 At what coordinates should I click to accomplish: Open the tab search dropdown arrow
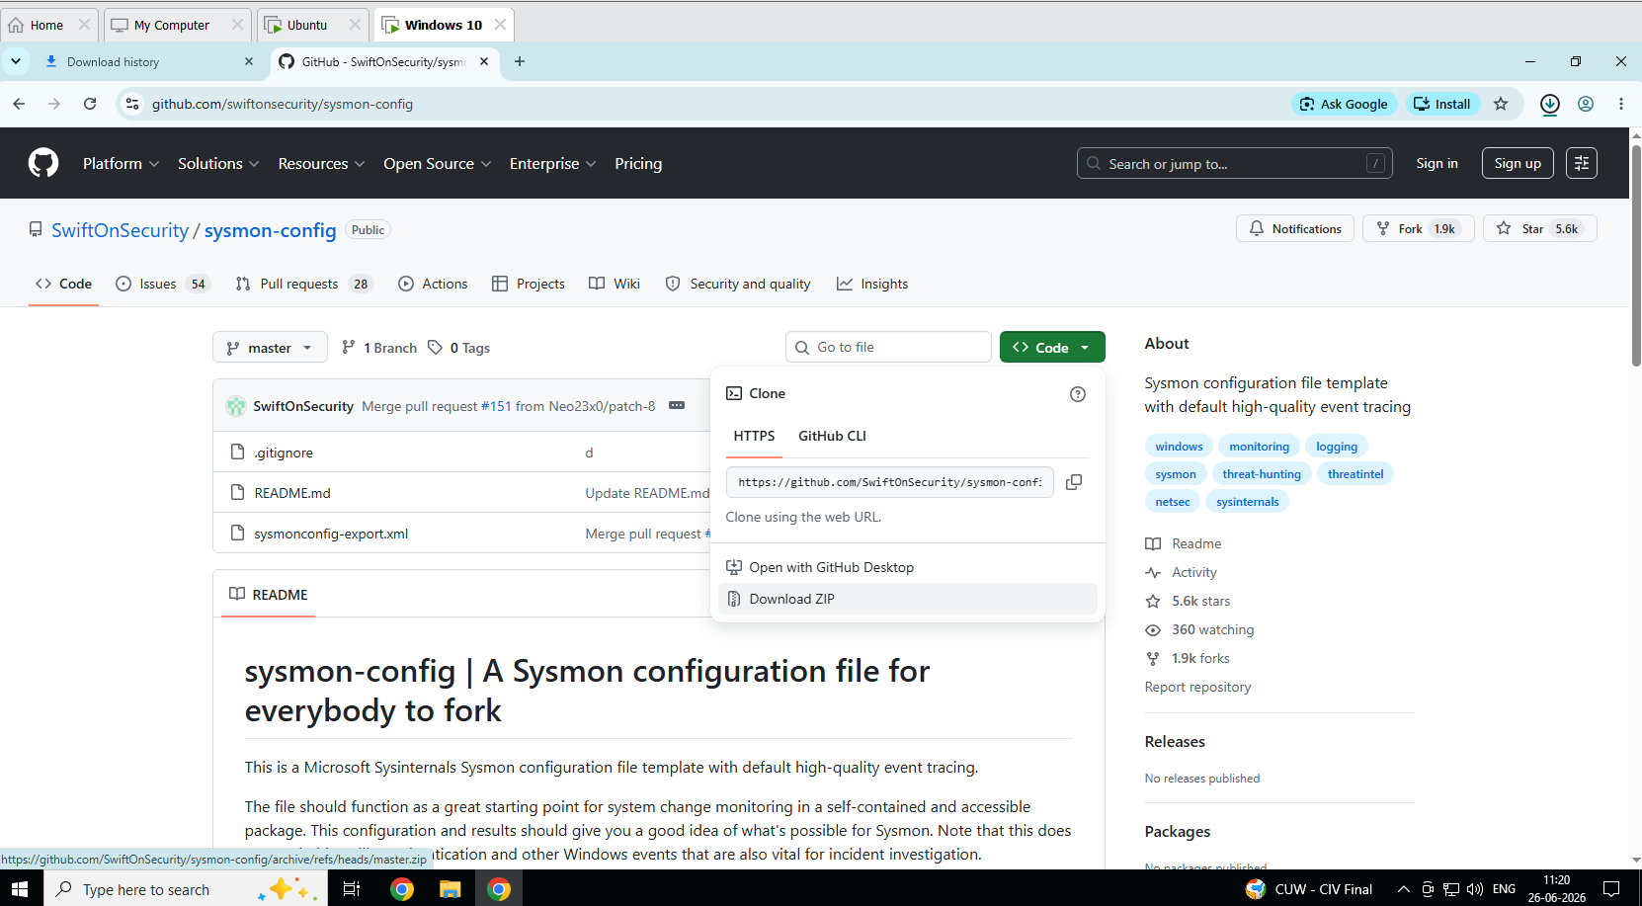16,61
